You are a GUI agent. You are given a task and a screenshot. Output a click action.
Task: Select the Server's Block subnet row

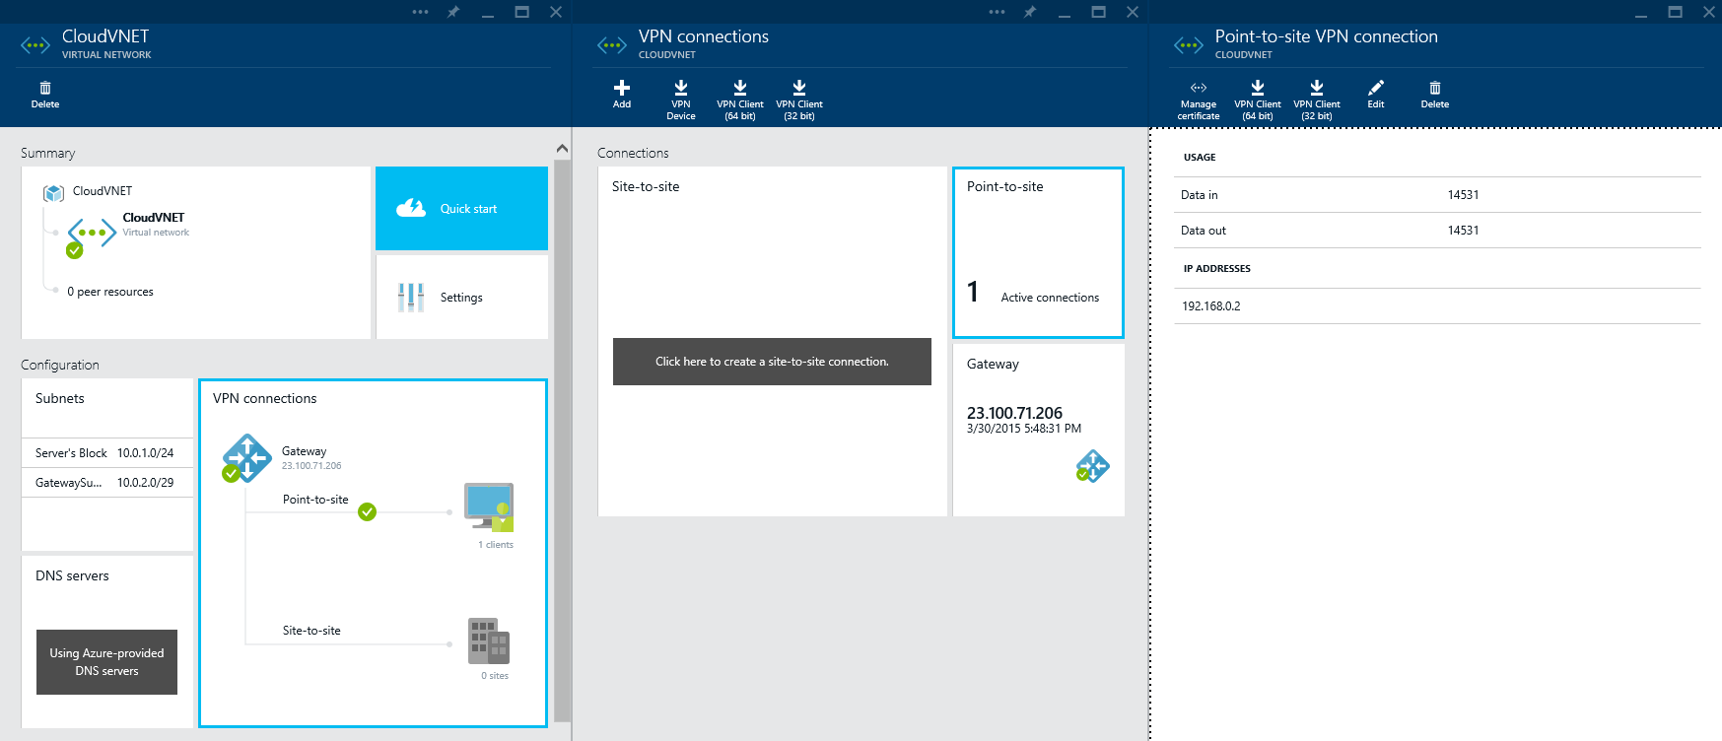(x=107, y=453)
